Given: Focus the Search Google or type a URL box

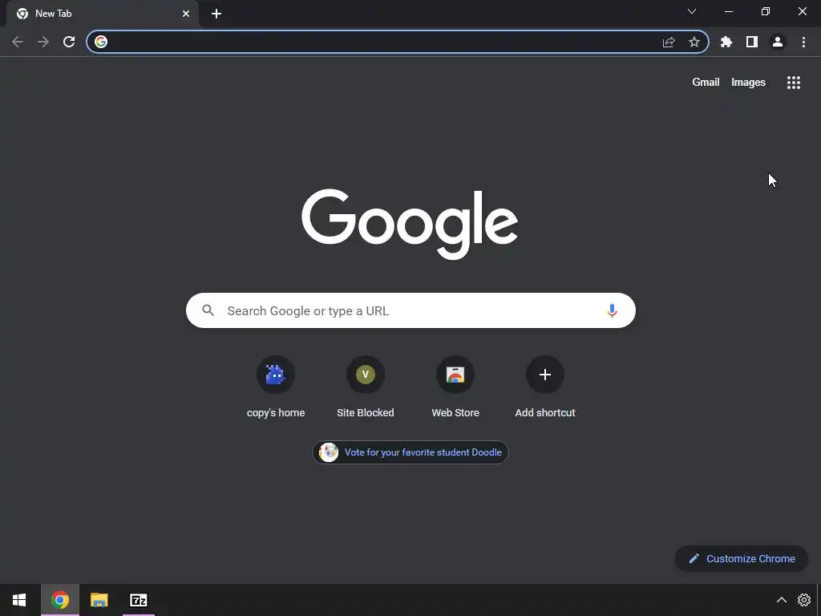Looking at the screenshot, I should point(410,310).
